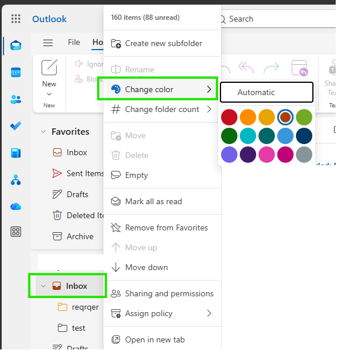Pick the lavender purple color swatch
This screenshot has width=355, height=350.
(229, 155)
